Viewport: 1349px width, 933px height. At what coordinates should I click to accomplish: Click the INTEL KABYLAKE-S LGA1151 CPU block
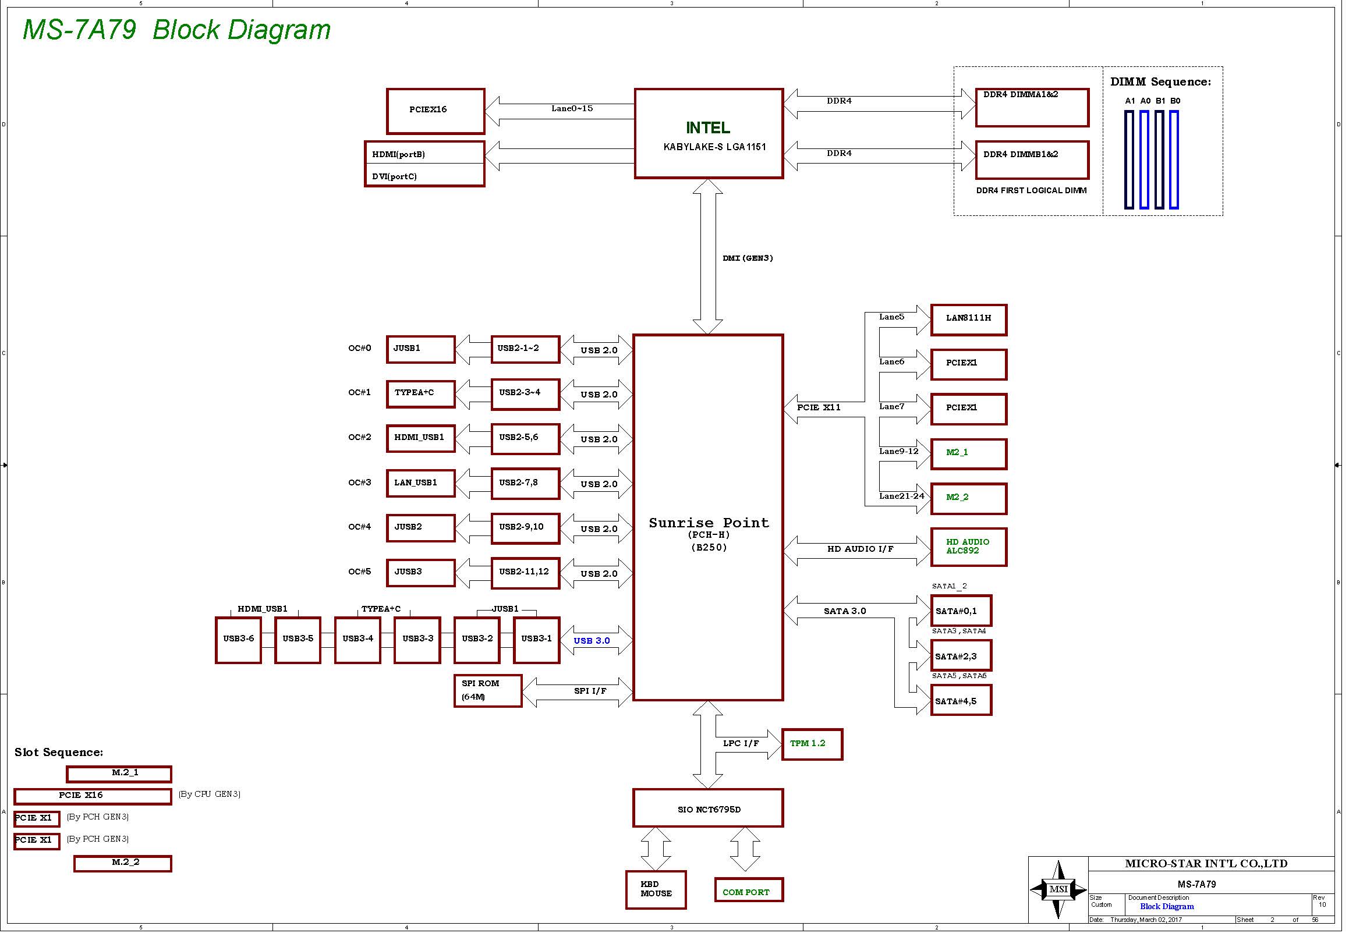(x=708, y=134)
